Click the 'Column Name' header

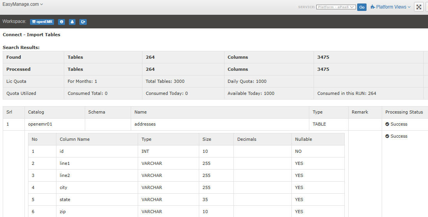[97, 139]
